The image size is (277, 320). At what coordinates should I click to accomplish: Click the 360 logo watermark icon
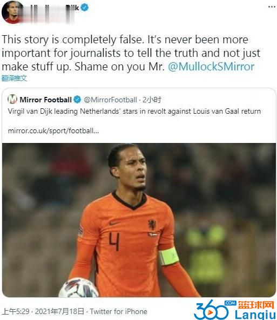[x=212, y=309]
